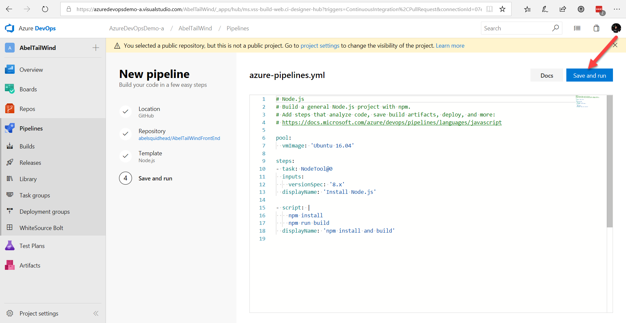
Task: Click AbelTailWind breadcrumb
Action: (195, 28)
